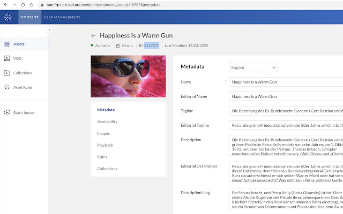Image resolution: width=343 pixels, height=214 pixels.
Task: Click the Last Modified 14/04/2022 text
Action: (187, 45)
